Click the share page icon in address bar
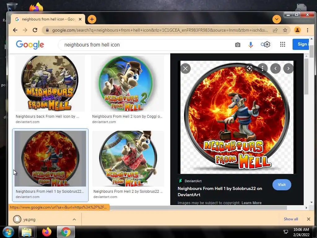The image size is (317, 238). 275,30
